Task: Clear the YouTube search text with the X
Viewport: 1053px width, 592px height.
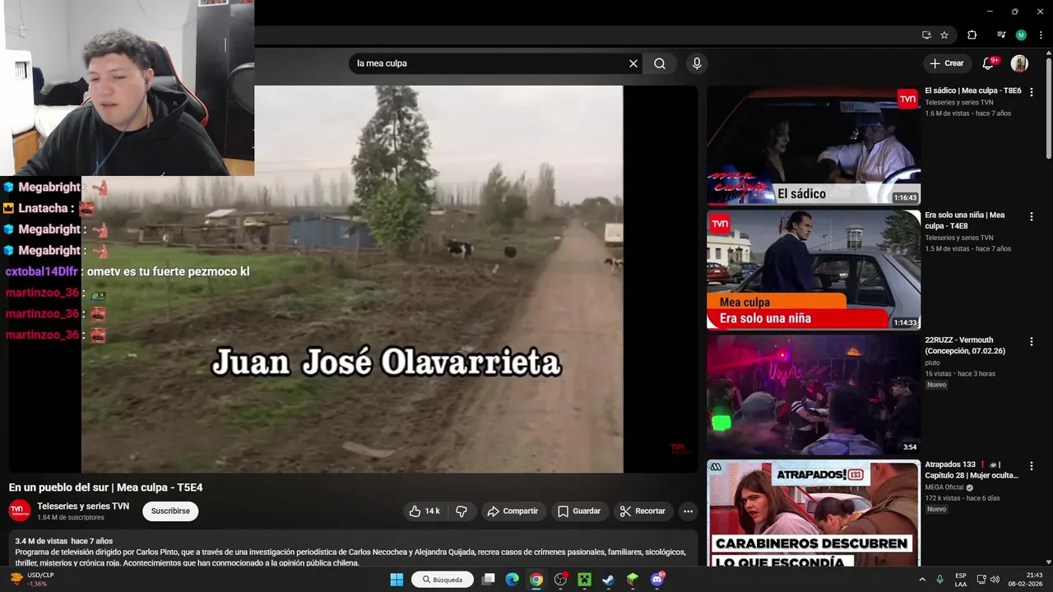Action: click(633, 63)
